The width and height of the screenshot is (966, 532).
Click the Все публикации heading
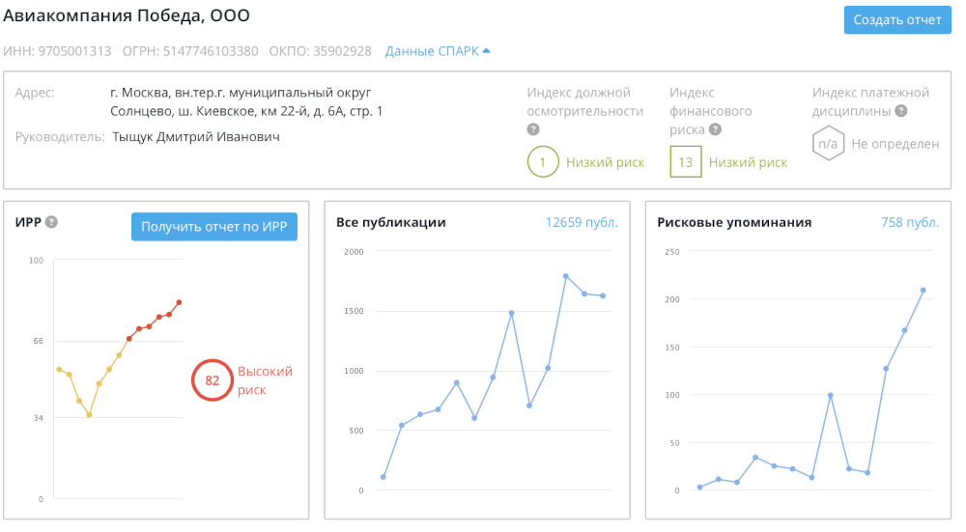[390, 222]
